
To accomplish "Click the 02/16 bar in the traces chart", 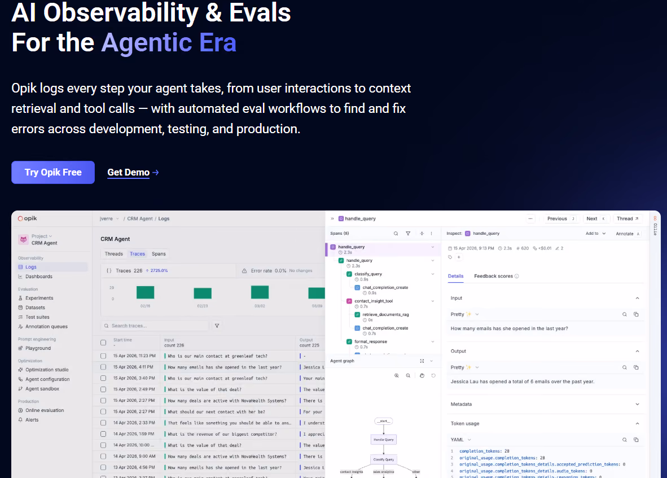I will (145, 292).
